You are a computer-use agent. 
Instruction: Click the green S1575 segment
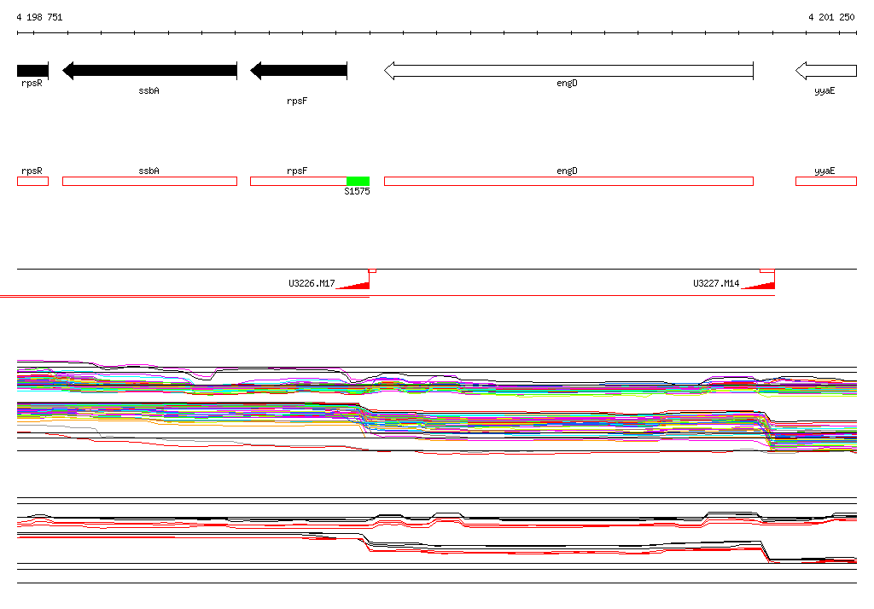click(x=358, y=181)
